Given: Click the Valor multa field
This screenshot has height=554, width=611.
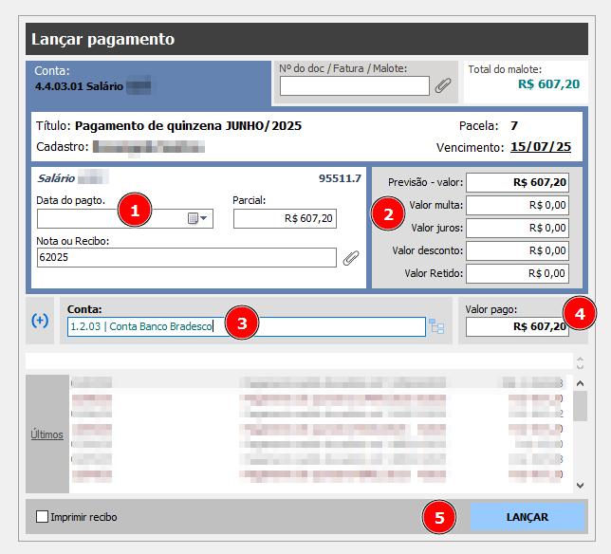Looking at the screenshot, I should click(x=517, y=205).
